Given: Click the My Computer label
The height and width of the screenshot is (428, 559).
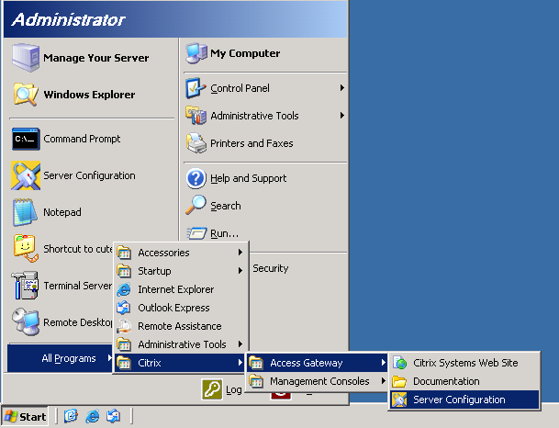Looking at the screenshot, I should coord(245,53).
